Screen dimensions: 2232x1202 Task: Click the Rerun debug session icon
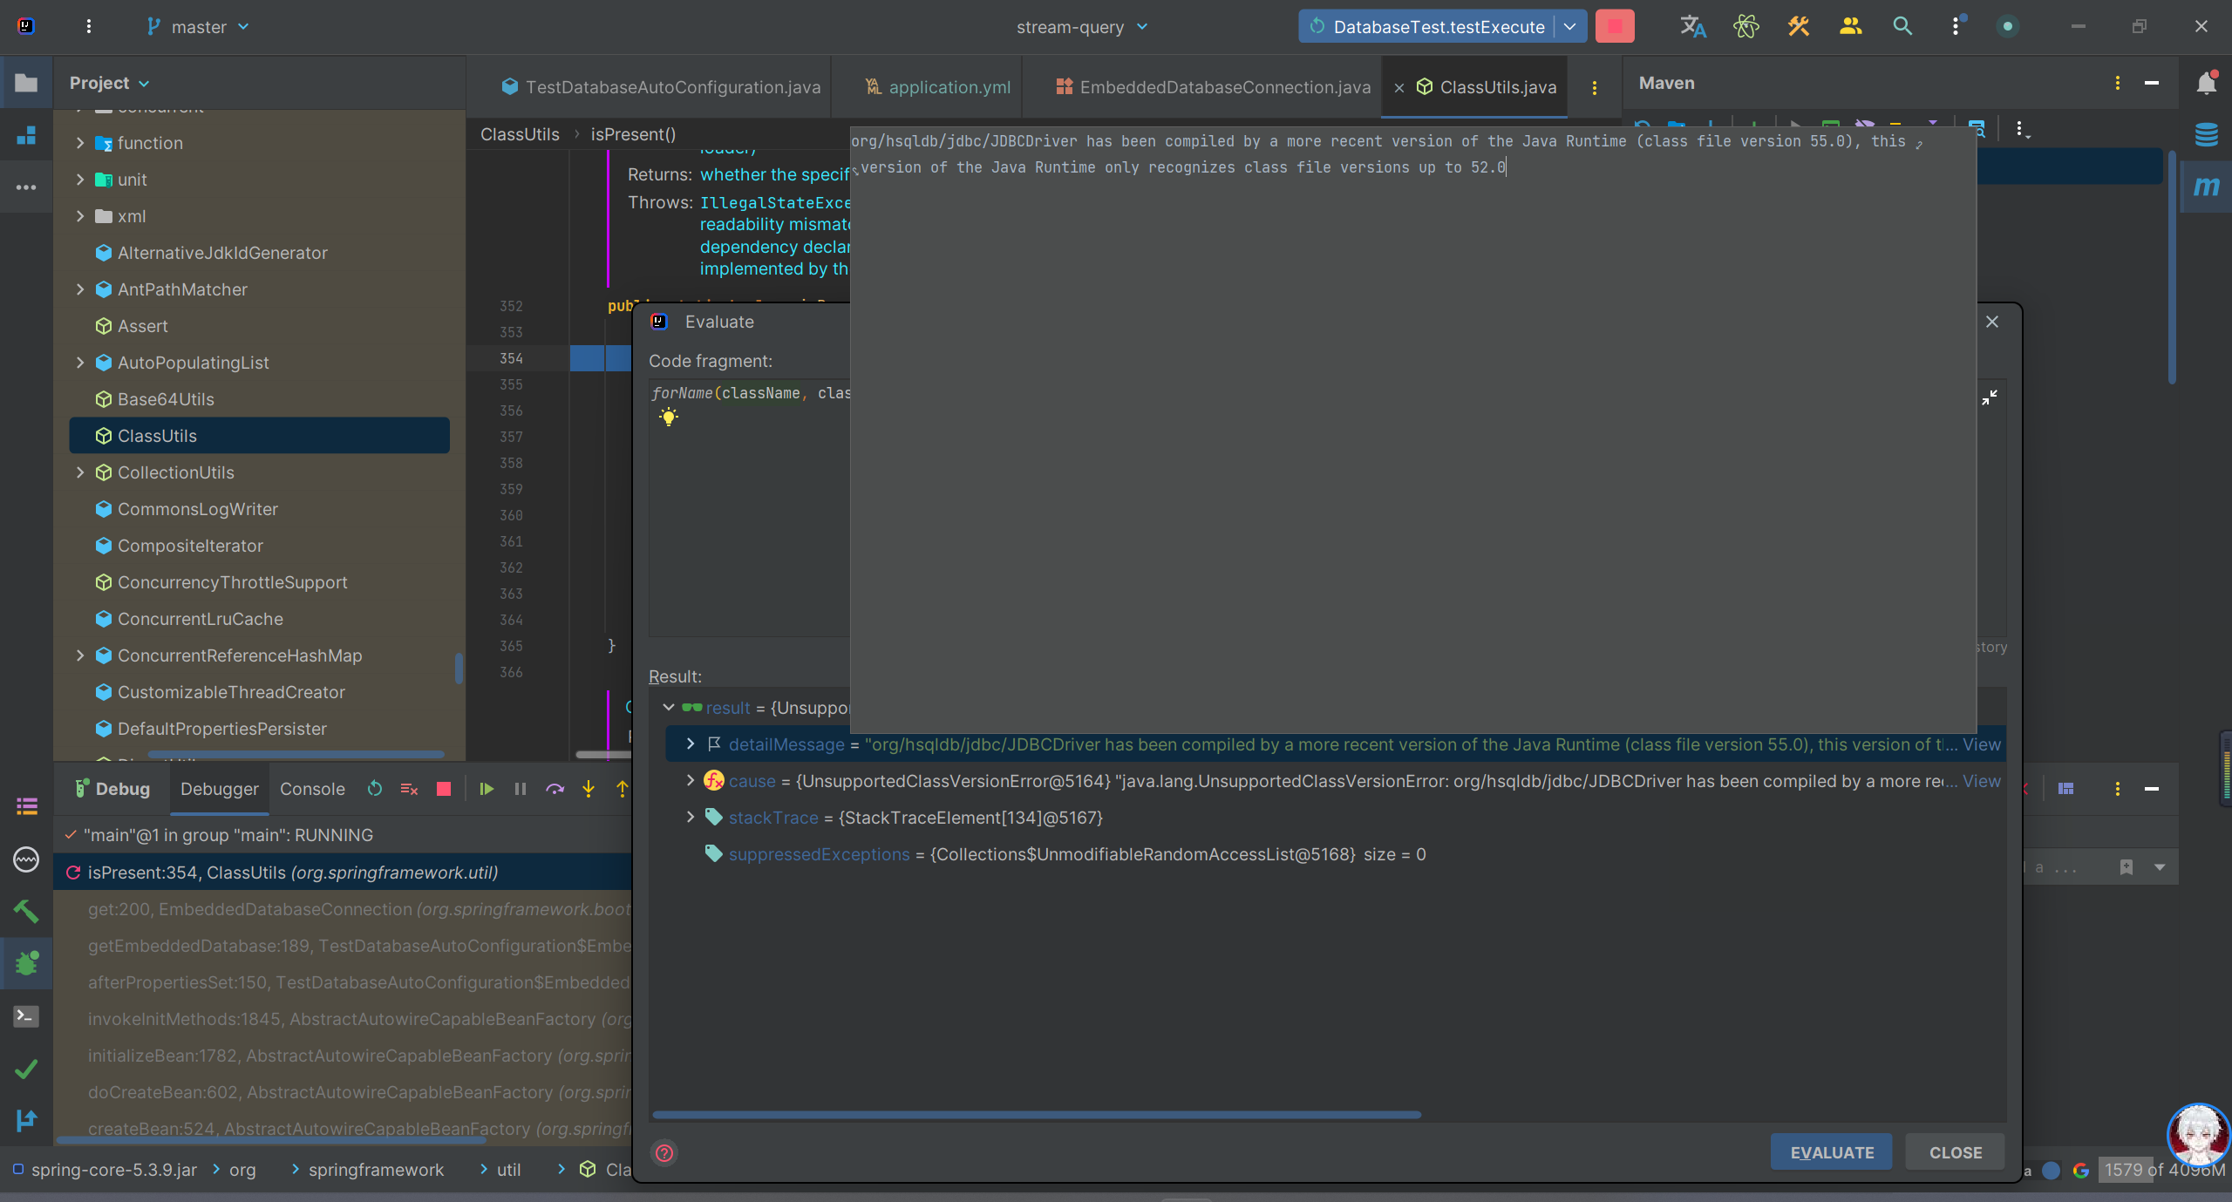click(x=375, y=789)
